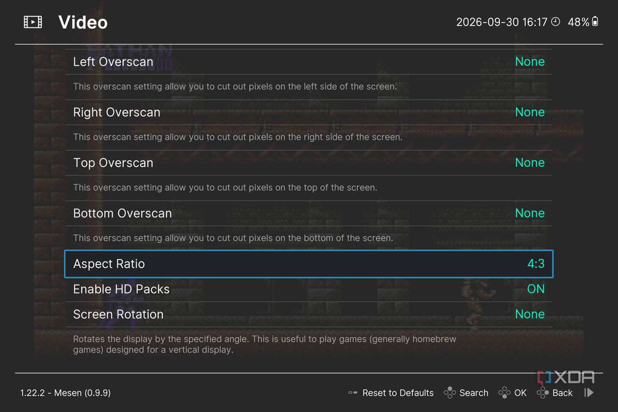
Task: Click the top of screen overscan description
Action: pos(225,187)
